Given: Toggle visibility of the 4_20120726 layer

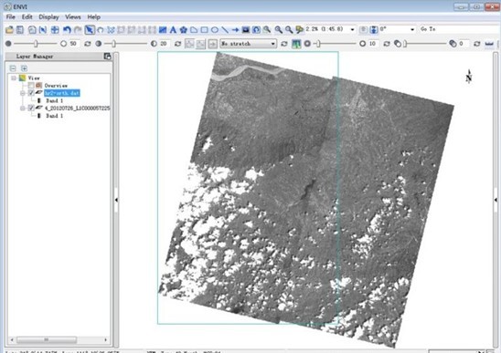Looking at the screenshot, I should [31, 108].
